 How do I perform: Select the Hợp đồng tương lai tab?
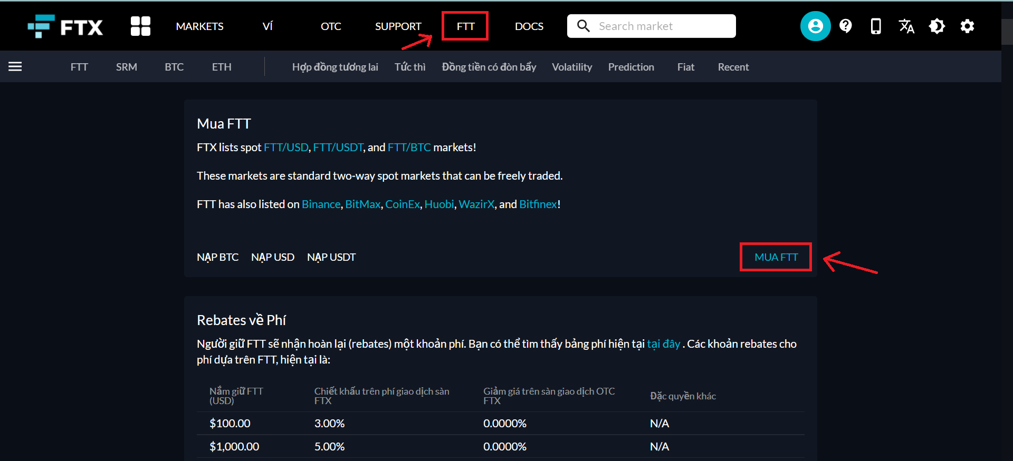(335, 67)
